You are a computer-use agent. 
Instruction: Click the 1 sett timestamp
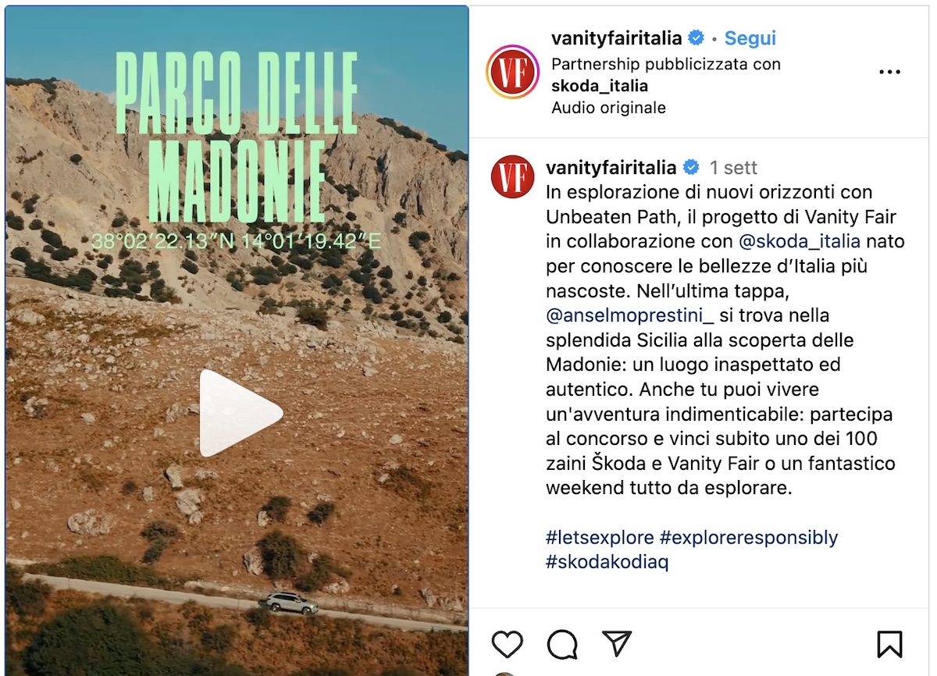tap(733, 168)
